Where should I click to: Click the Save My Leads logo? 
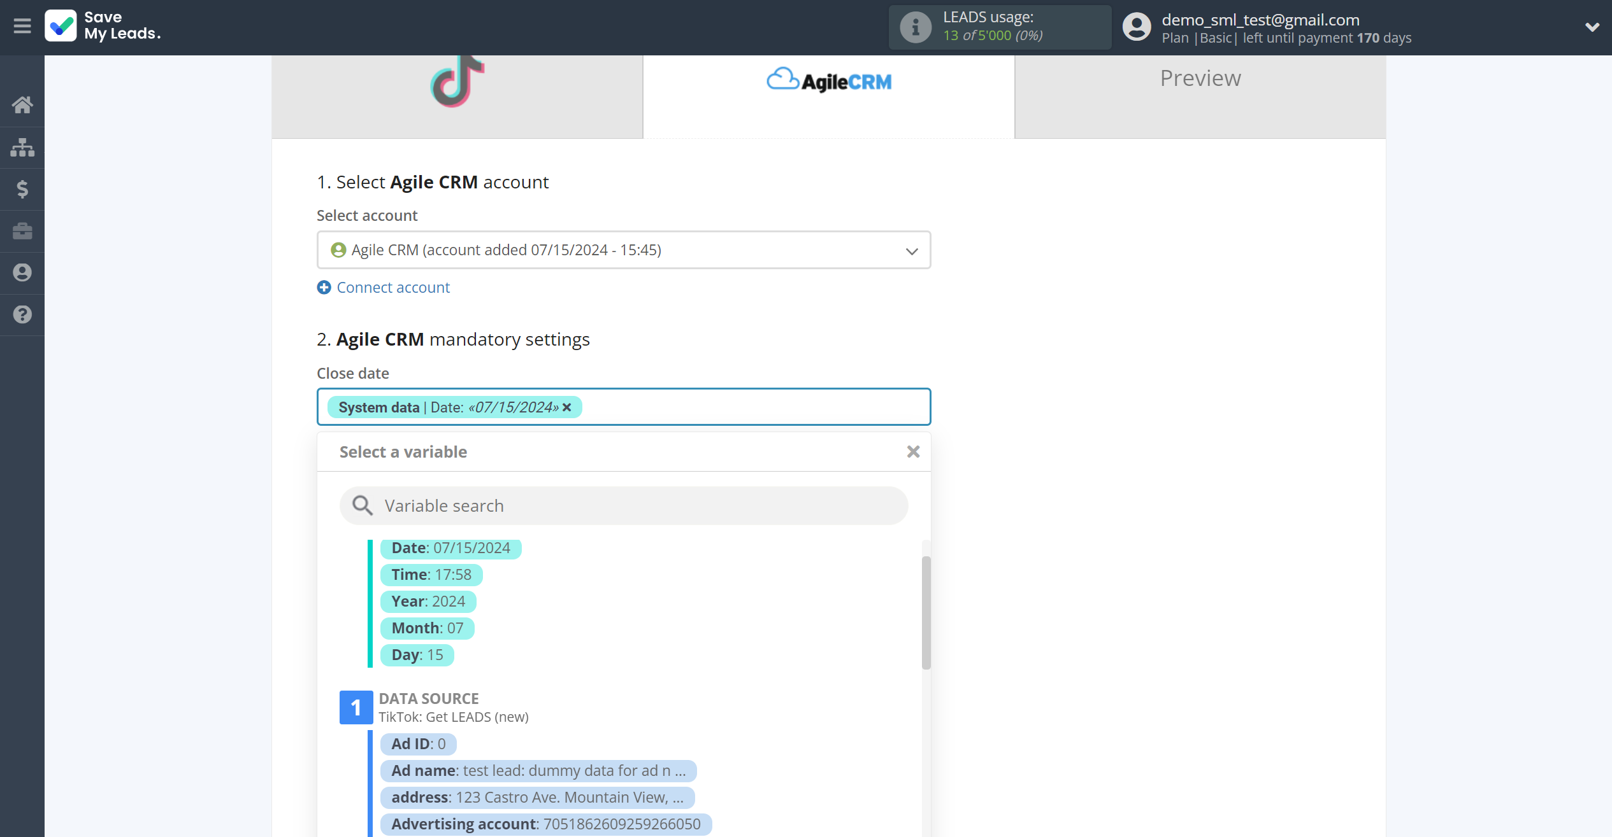103,26
